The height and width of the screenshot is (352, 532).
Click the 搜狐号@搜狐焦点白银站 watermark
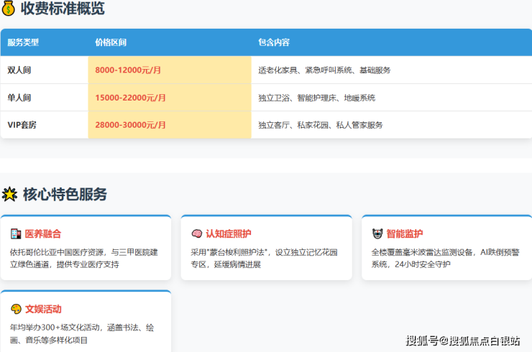click(463, 340)
